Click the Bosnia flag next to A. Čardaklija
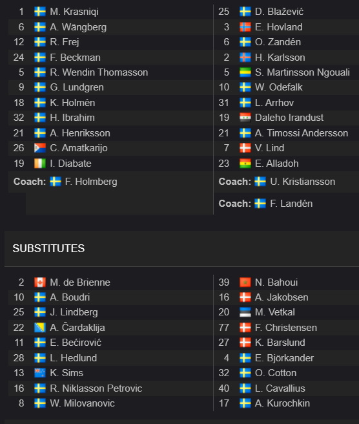The width and height of the screenshot is (359, 424). tap(40, 328)
